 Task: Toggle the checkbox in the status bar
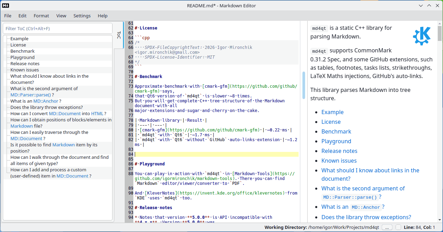(398, 227)
